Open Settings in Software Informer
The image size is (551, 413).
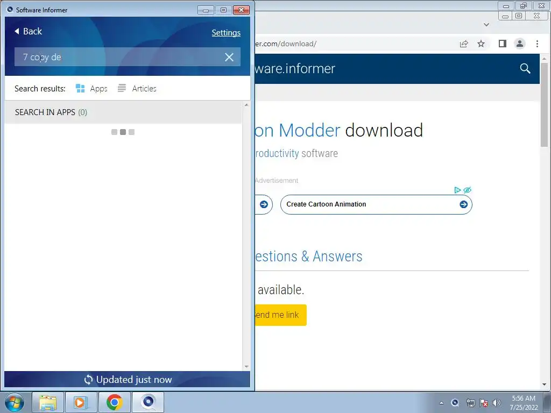point(226,33)
